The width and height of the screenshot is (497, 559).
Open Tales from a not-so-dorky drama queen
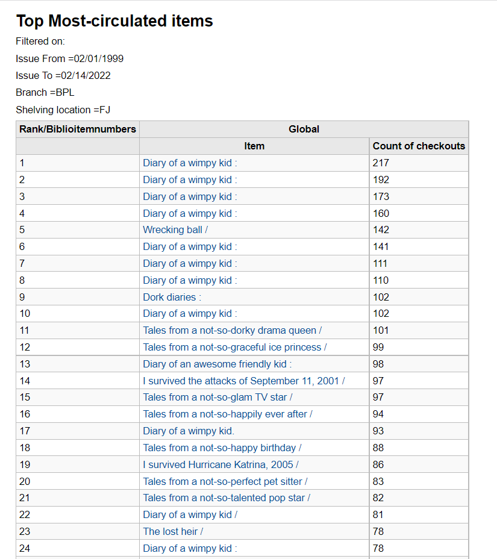(232, 330)
